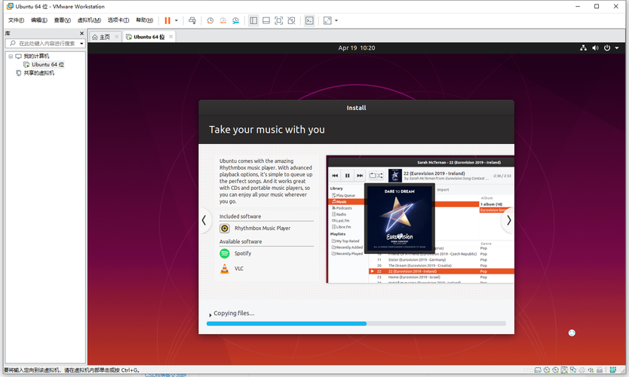Screen dimensions: 629x377
Task: Open the library search filter dropdown
Action: 81,43
